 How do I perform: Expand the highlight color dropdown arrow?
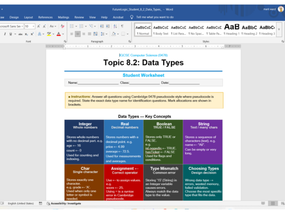click(54, 34)
